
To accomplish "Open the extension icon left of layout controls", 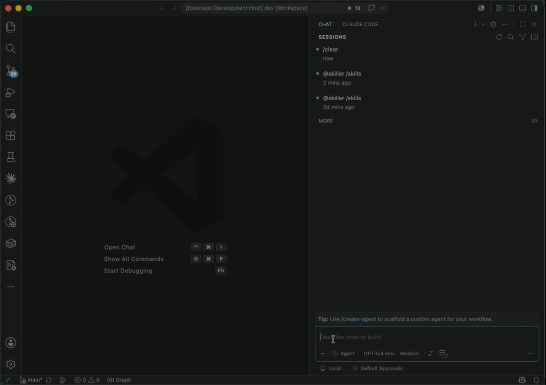I will [481, 8].
